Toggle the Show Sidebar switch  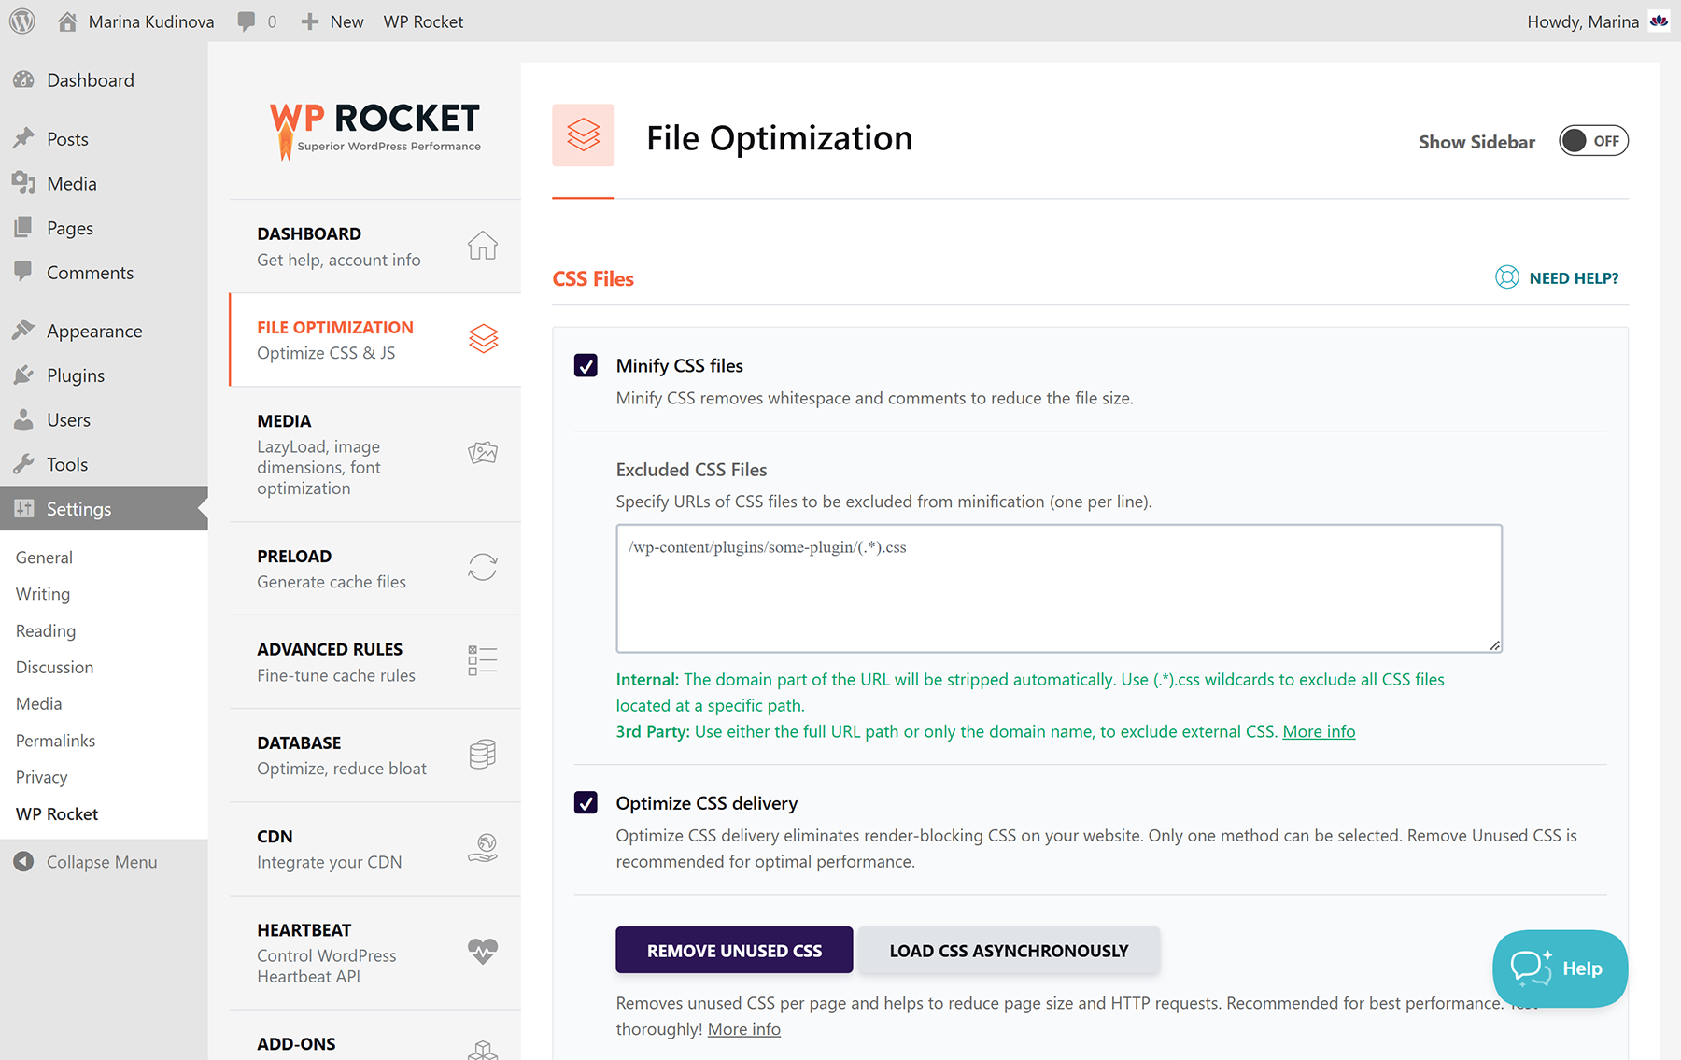pyautogui.click(x=1592, y=141)
